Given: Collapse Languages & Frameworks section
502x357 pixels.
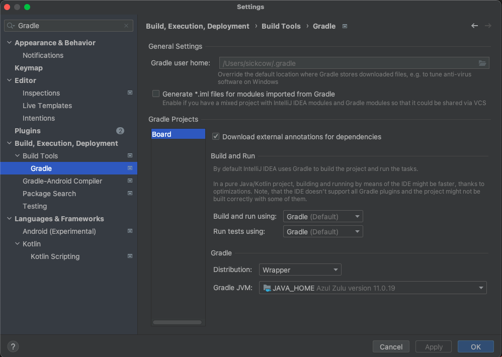Looking at the screenshot, I should click(9, 219).
